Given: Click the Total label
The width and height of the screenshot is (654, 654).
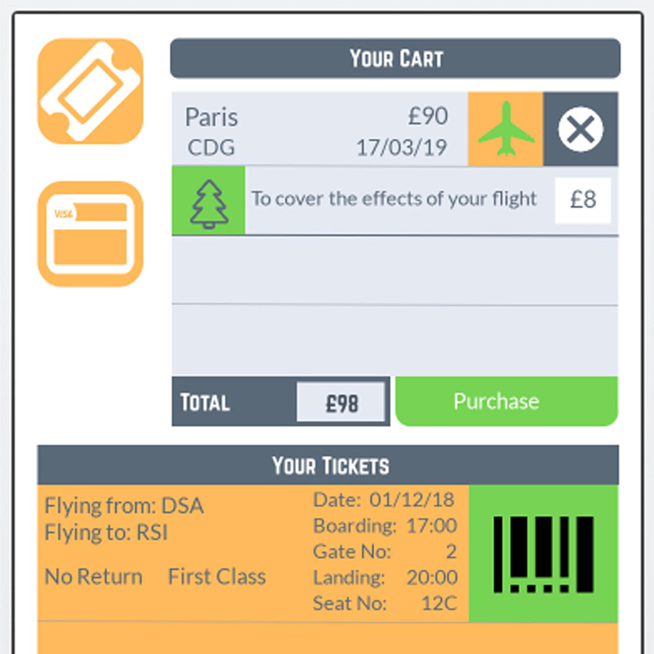Looking at the screenshot, I should click(205, 403).
